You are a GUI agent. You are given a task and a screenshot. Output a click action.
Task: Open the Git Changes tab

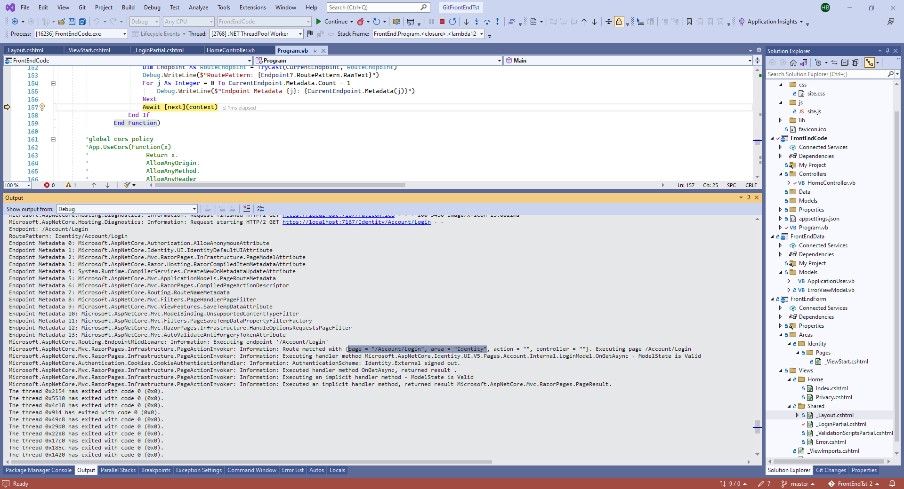[831, 470]
